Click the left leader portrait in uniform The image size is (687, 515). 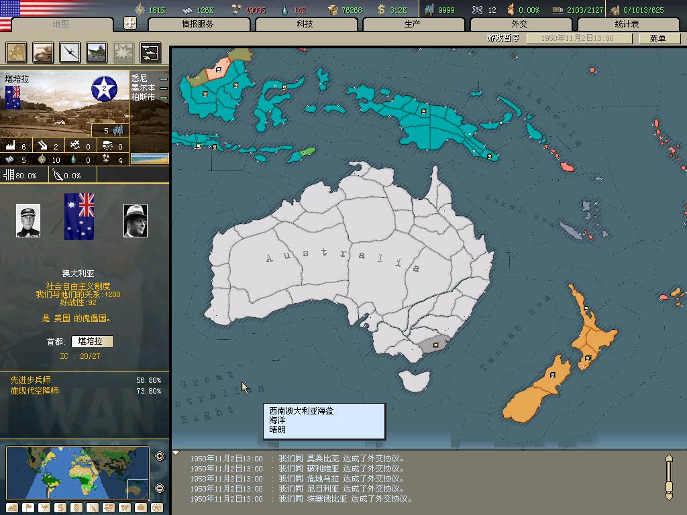28,221
